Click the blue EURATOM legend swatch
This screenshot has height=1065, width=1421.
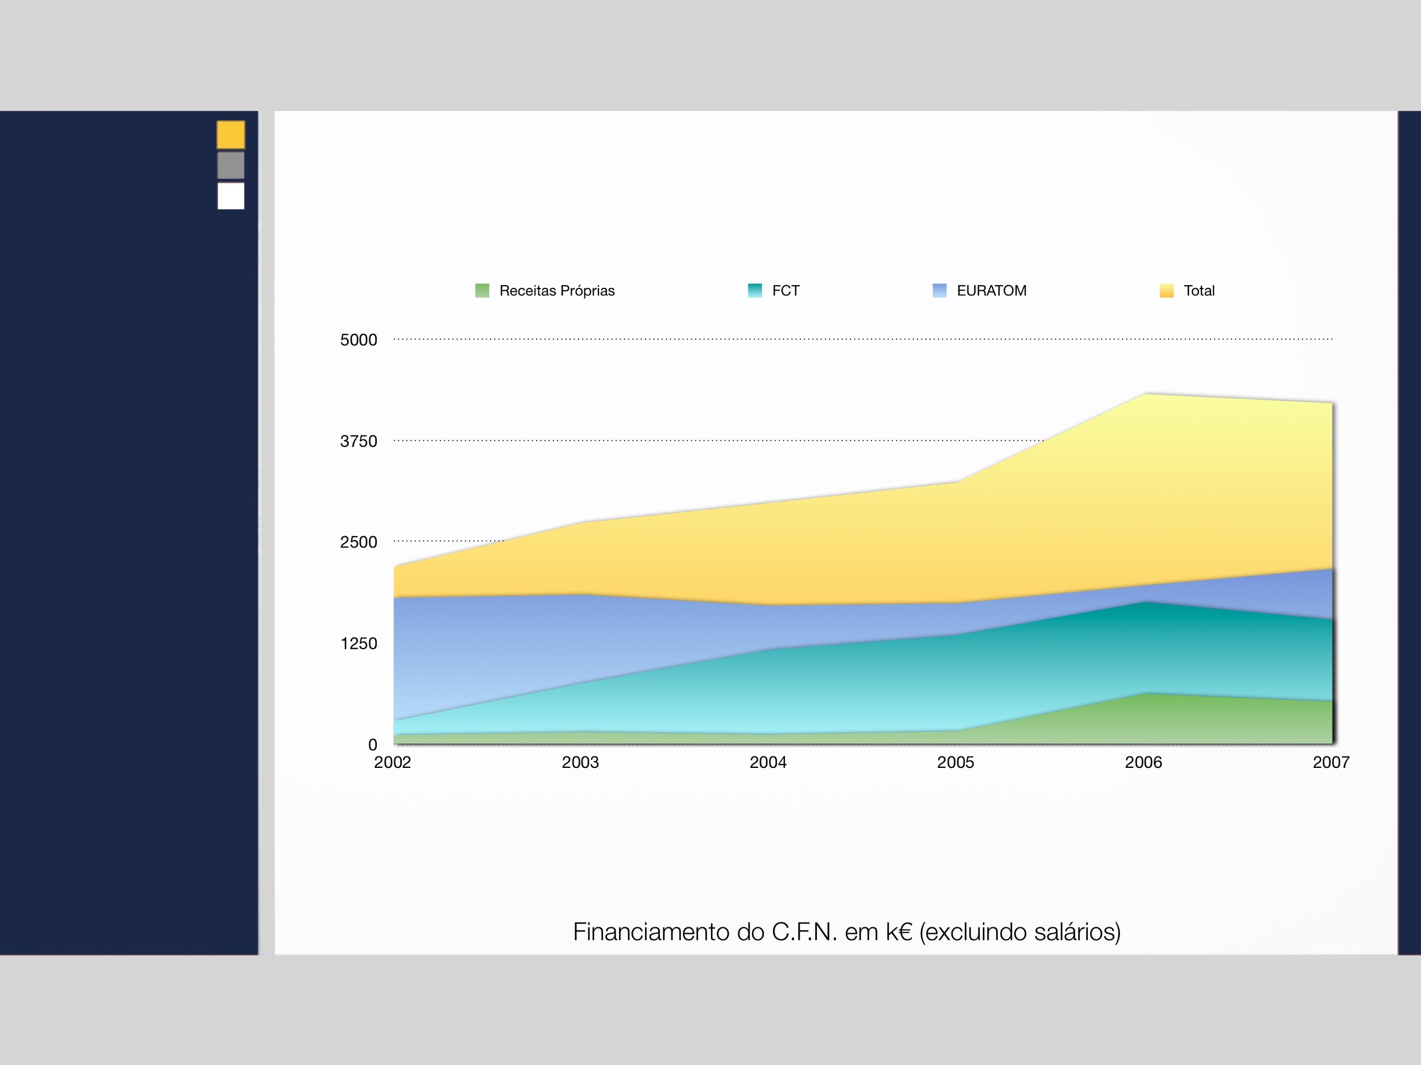(939, 291)
